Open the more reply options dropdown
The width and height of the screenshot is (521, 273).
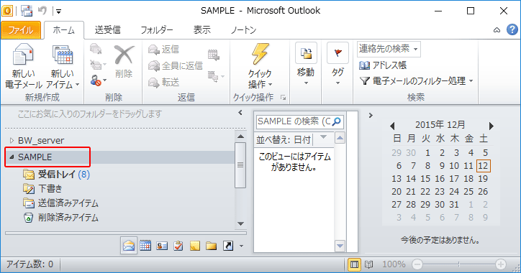pyautogui.click(x=216, y=77)
